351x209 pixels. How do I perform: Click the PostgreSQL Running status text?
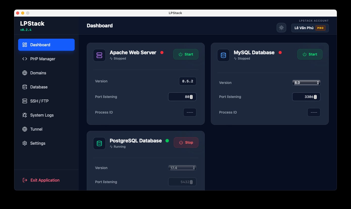(120, 147)
